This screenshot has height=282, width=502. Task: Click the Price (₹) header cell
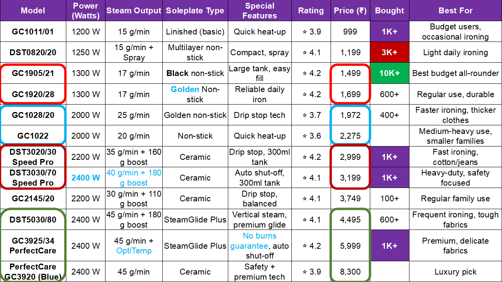(x=350, y=11)
